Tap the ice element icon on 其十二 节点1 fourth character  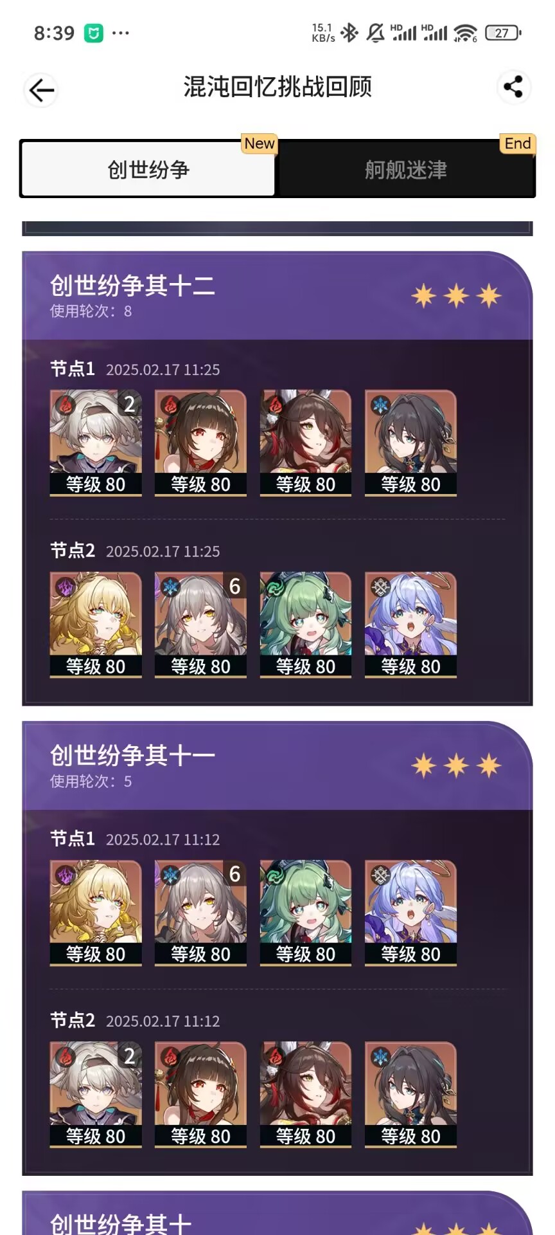pos(380,405)
